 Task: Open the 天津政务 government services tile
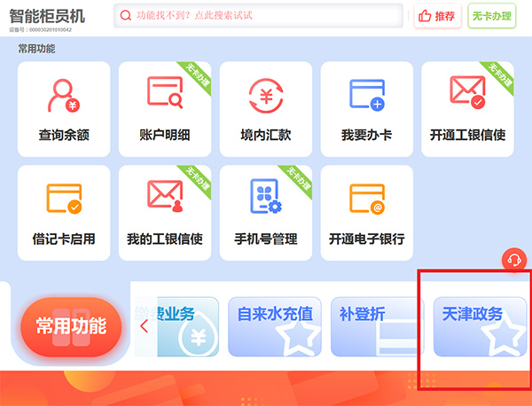point(480,326)
